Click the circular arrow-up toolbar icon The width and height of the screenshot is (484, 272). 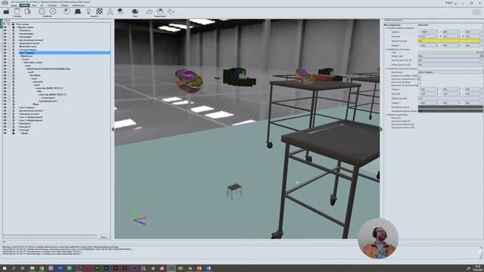160,12
